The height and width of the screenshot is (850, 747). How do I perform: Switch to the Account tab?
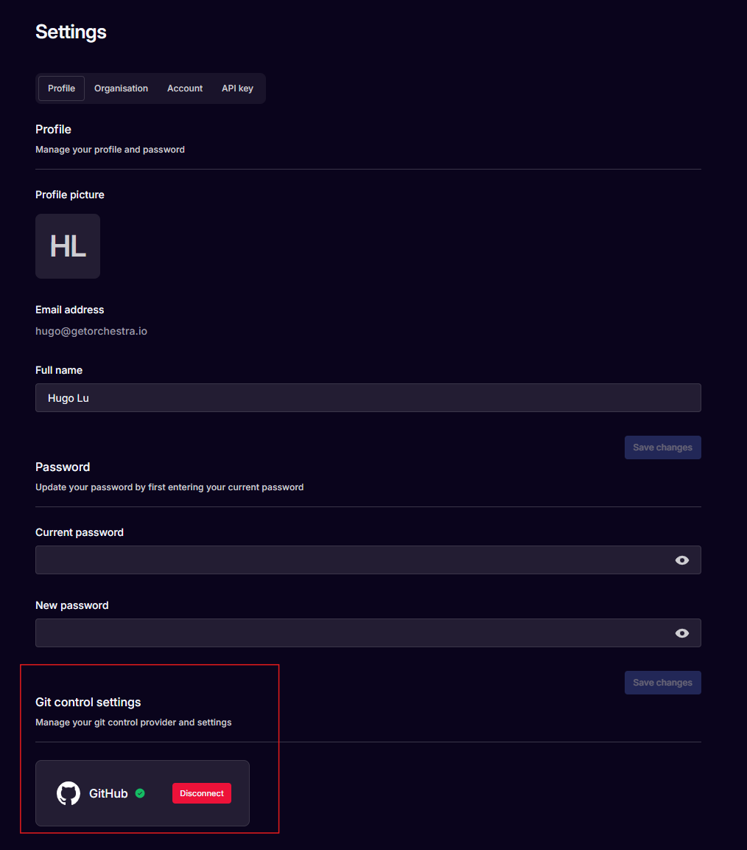point(184,88)
